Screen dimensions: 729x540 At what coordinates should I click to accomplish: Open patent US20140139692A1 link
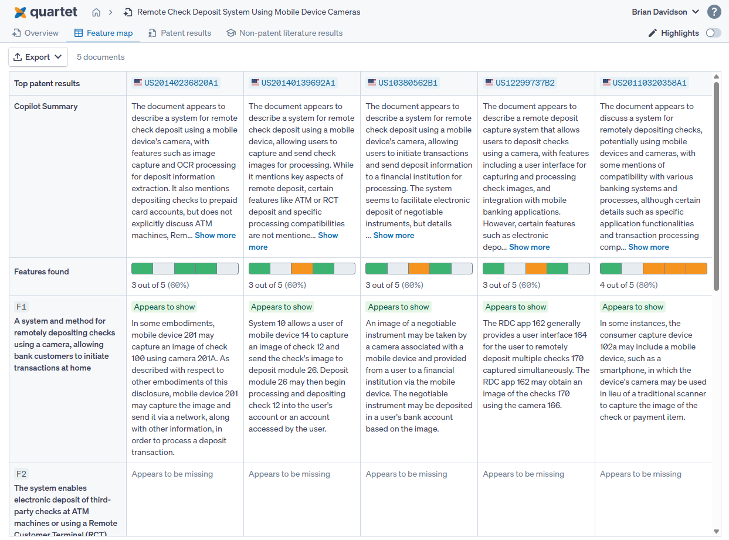pyautogui.click(x=298, y=83)
